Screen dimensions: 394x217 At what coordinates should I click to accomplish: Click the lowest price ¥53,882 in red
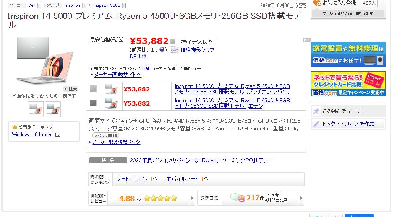tap(149, 41)
